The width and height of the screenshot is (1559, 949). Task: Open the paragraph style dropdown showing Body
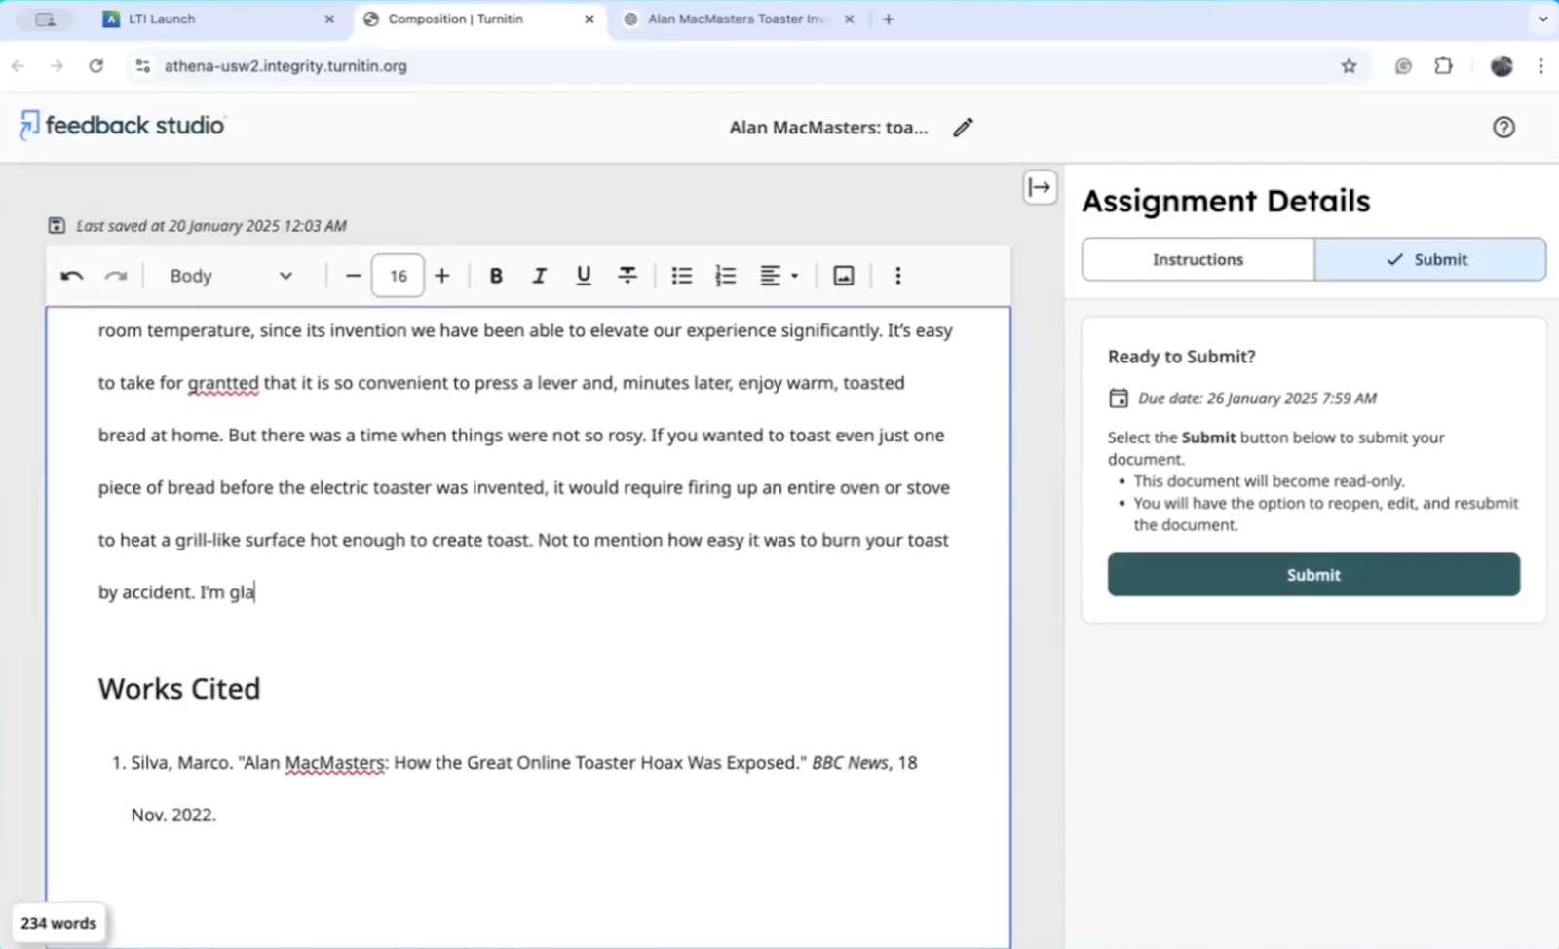pos(234,276)
